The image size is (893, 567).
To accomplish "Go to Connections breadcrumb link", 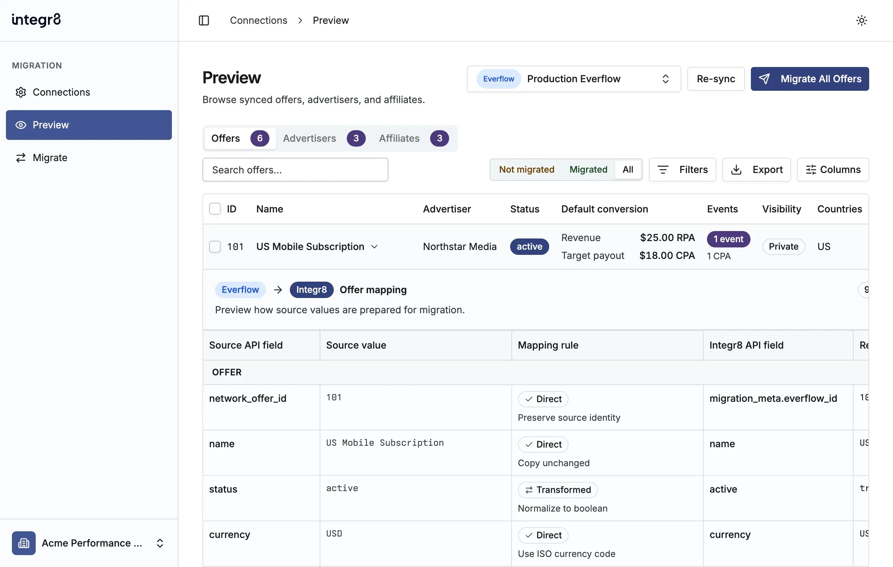I will pos(259,20).
